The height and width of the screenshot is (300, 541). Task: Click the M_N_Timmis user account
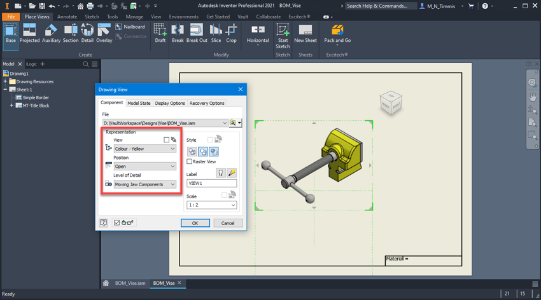pyautogui.click(x=441, y=6)
